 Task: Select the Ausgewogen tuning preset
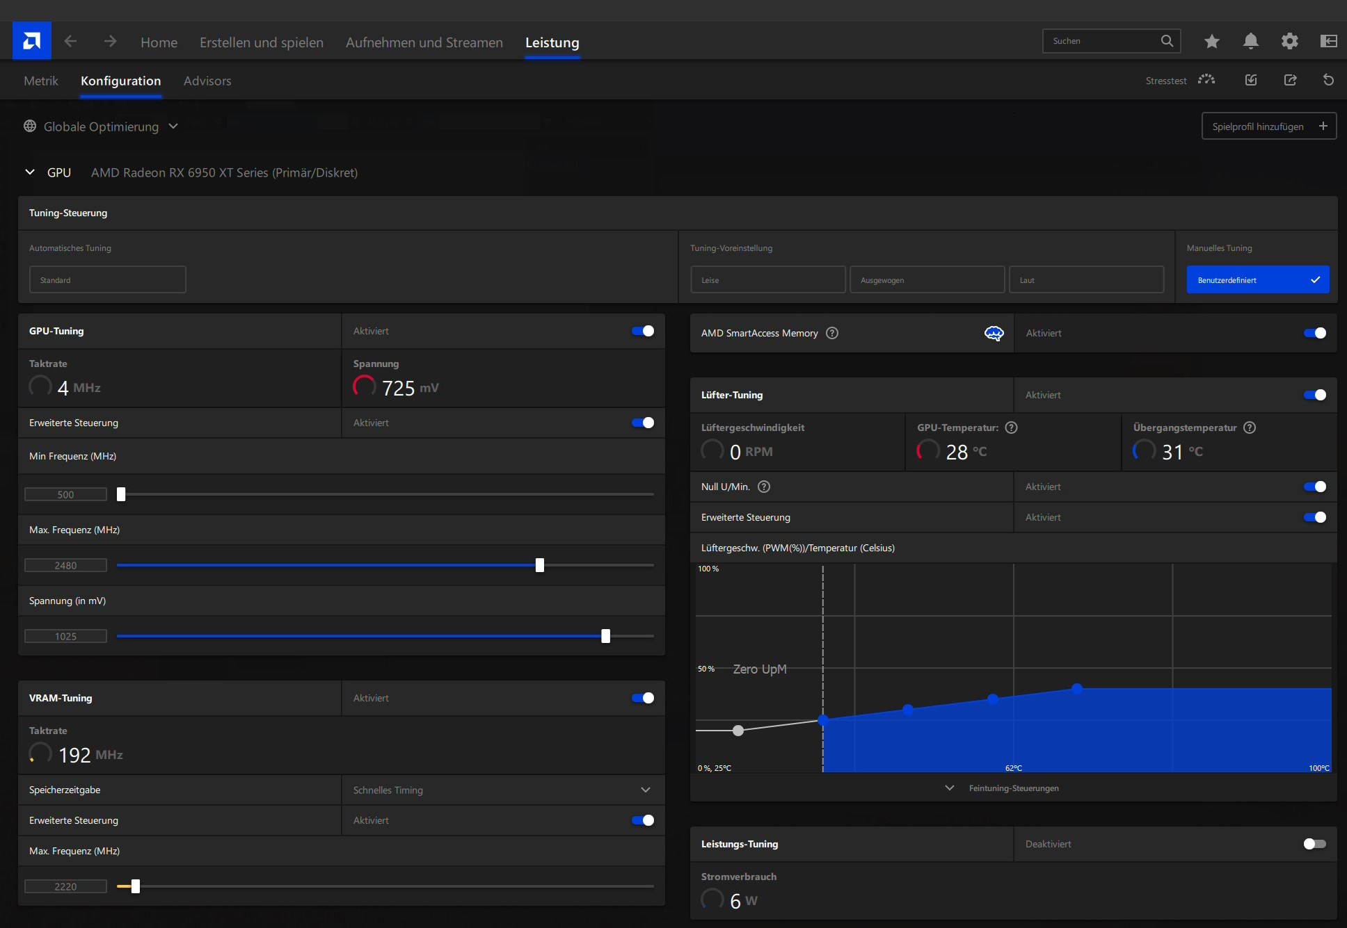(927, 280)
